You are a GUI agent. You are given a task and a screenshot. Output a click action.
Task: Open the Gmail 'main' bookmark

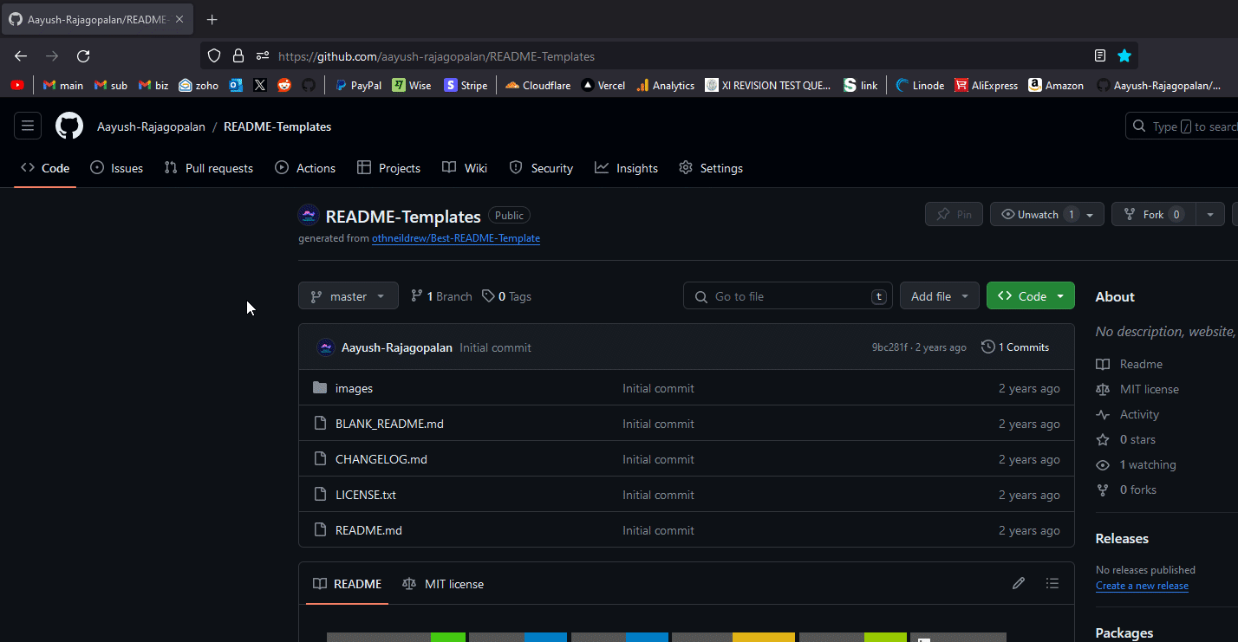(63, 85)
